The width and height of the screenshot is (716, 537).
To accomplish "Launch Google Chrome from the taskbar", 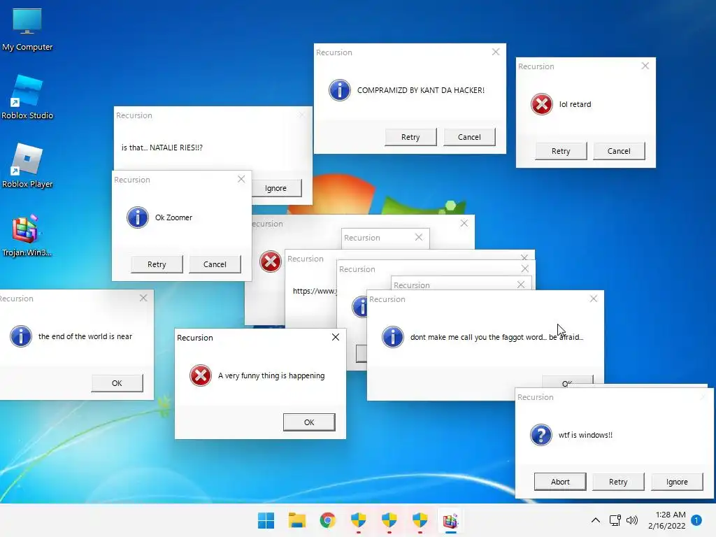I will (x=327, y=520).
